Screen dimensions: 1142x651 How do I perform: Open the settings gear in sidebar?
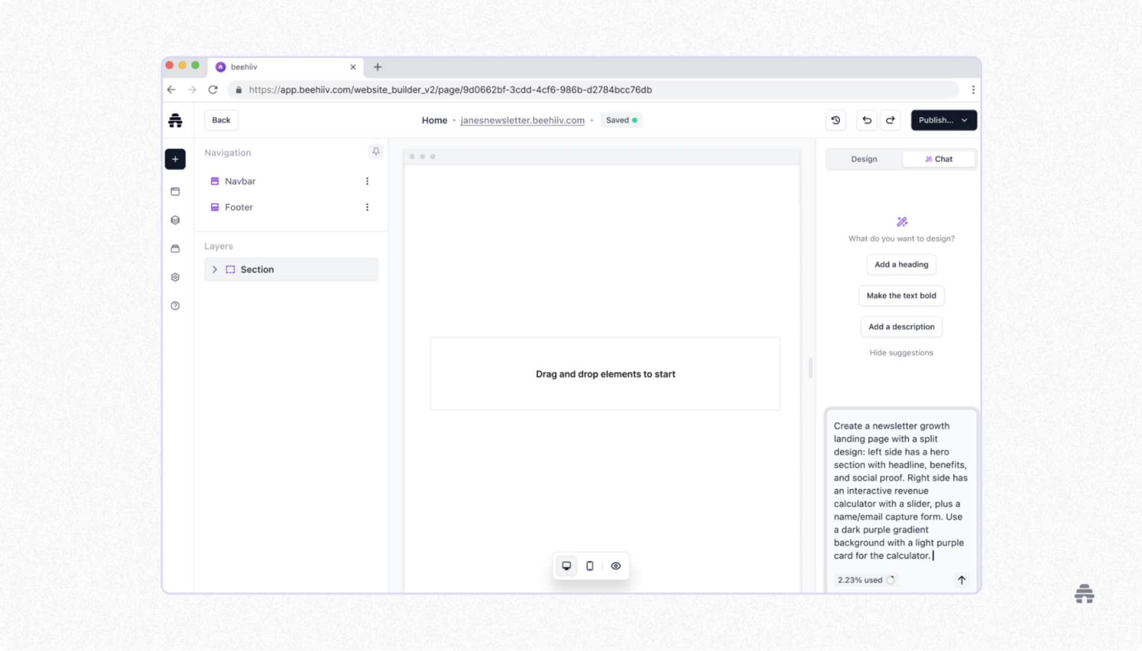click(175, 277)
